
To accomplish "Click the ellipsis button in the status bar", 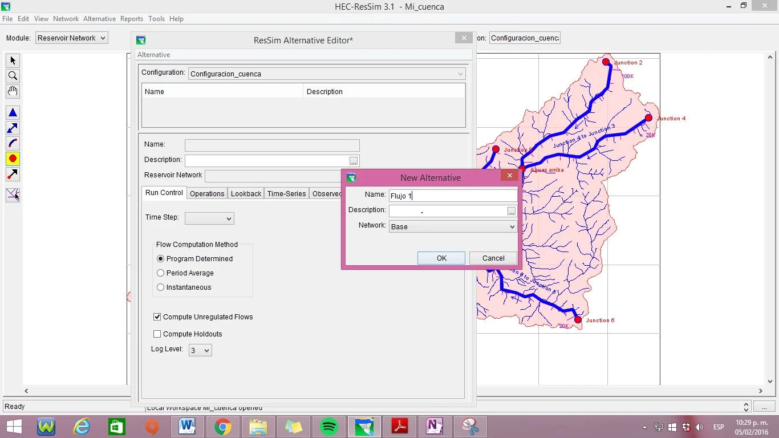I will tap(764, 407).
